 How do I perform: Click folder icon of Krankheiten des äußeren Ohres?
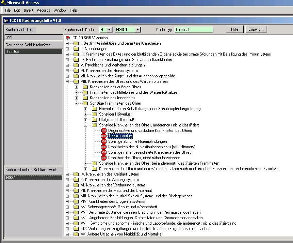coord(85,87)
